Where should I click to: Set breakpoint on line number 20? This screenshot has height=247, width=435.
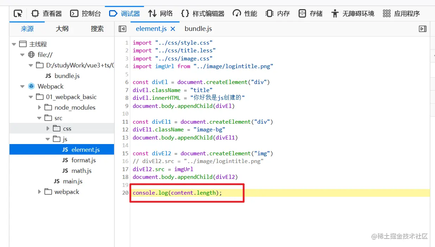click(126, 193)
